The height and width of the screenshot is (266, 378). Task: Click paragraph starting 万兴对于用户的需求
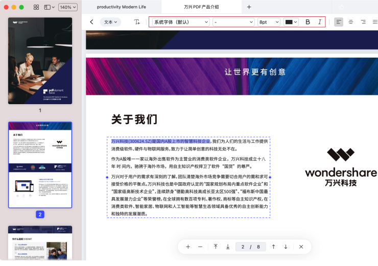coord(190,195)
